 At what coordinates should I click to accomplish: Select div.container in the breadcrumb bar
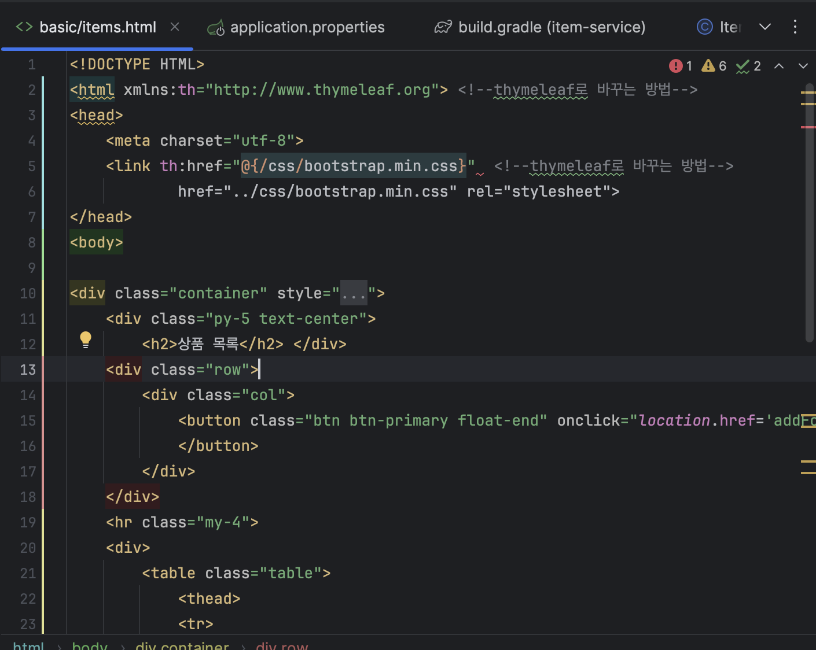[182, 645]
